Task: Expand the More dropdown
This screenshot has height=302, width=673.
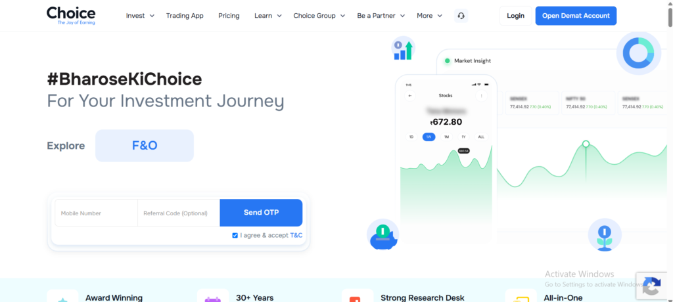Action: (429, 16)
